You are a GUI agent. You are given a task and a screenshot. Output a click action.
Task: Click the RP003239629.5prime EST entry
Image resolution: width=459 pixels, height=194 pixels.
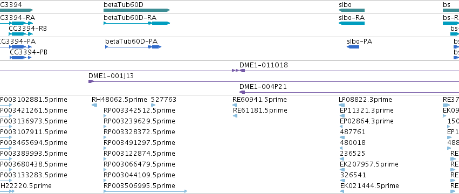139,121
